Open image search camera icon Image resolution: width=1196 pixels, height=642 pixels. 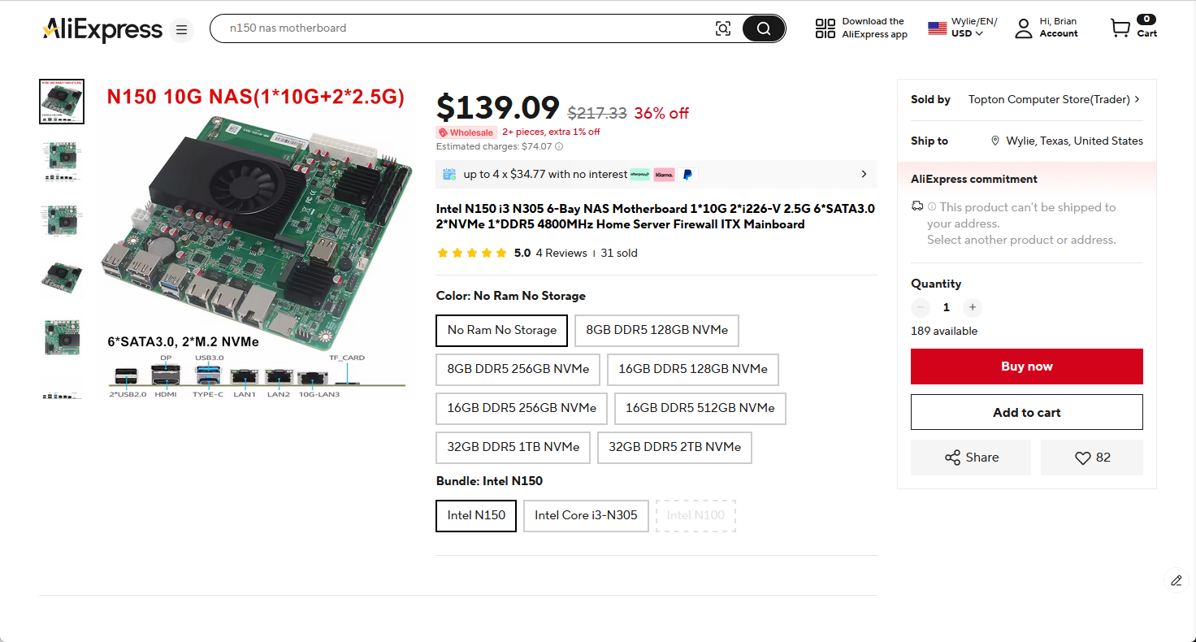pos(722,28)
